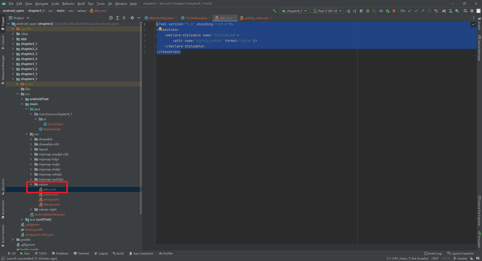Open the Pixel 5 API 32 device dropdown

327,11
